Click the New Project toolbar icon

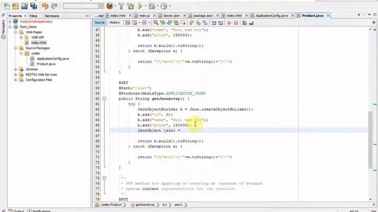[x=15, y=6]
